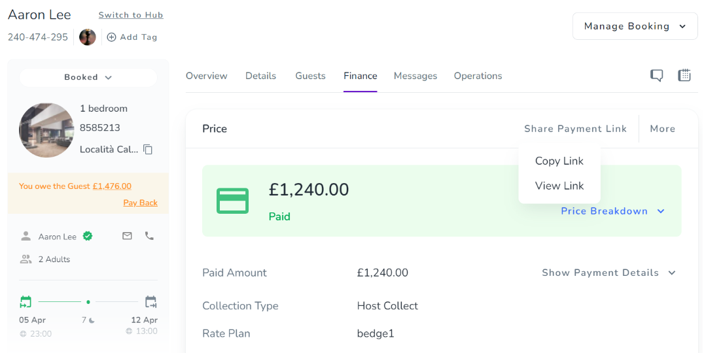Click the phone icon for Aaron Lee
This screenshot has width=704, height=353.
149,236
